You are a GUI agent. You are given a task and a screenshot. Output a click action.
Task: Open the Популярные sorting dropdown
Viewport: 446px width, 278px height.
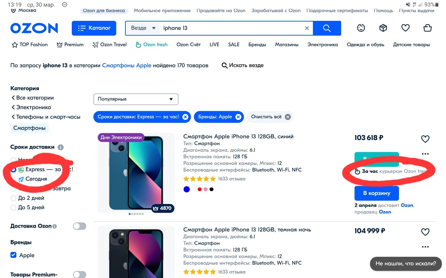[x=136, y=99]
